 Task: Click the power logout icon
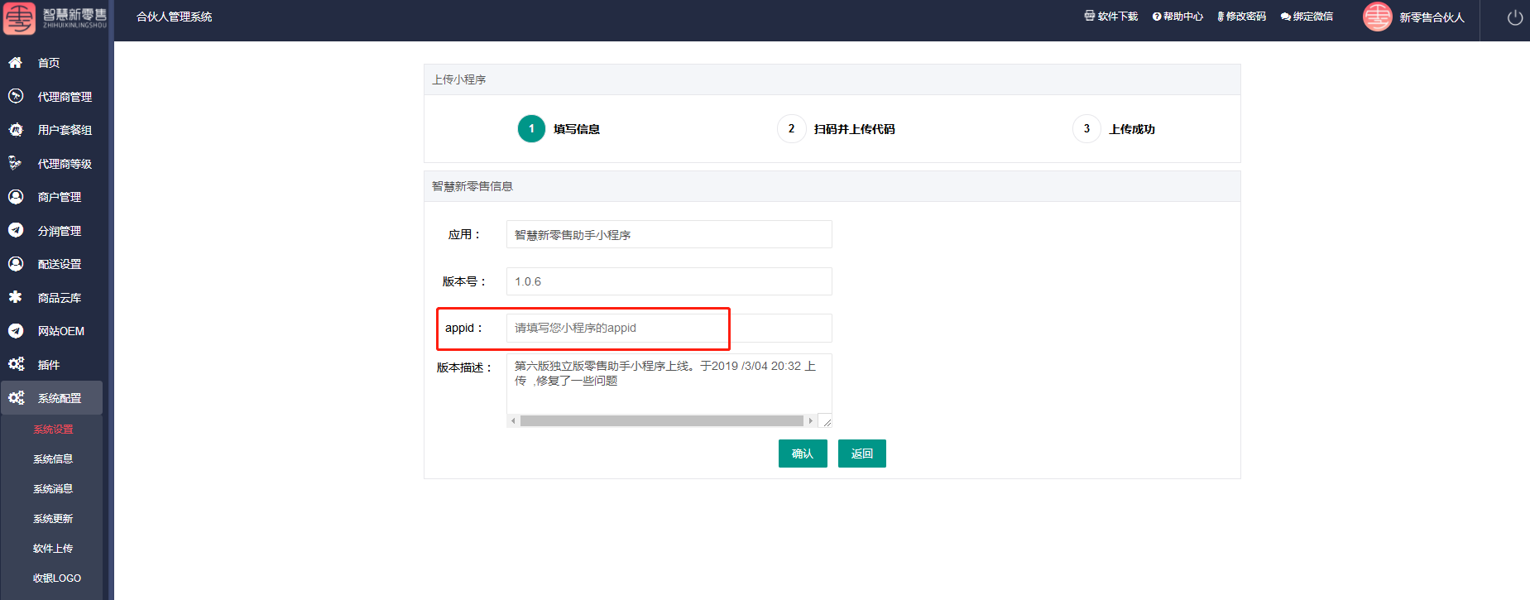tap(1515, 17)
